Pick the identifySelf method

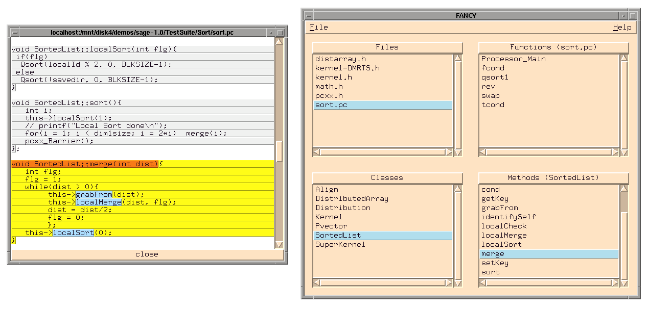click(549, 217)
